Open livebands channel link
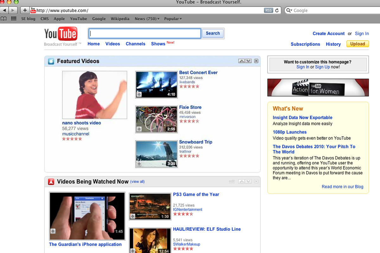 pyautogui.click(x=187, y=82)
